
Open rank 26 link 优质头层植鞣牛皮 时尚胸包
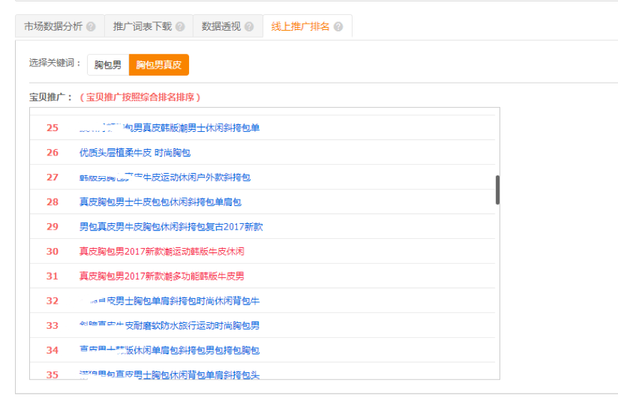click(x=135, y=153)
